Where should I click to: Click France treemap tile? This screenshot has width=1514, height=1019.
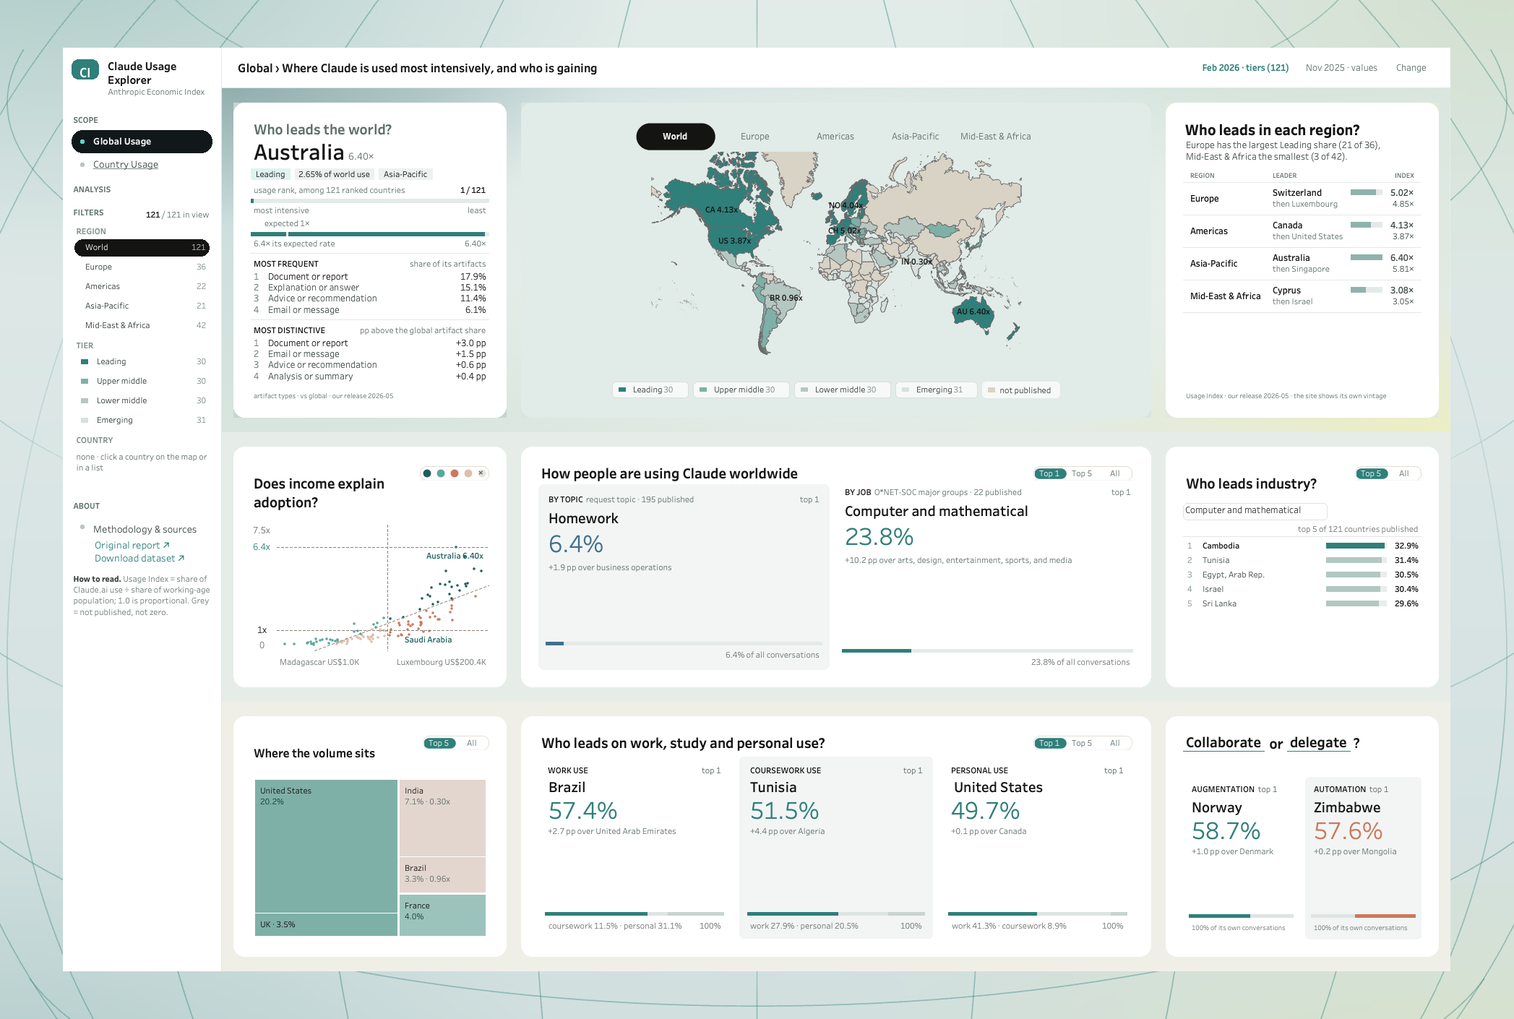(x=442, y=915)
